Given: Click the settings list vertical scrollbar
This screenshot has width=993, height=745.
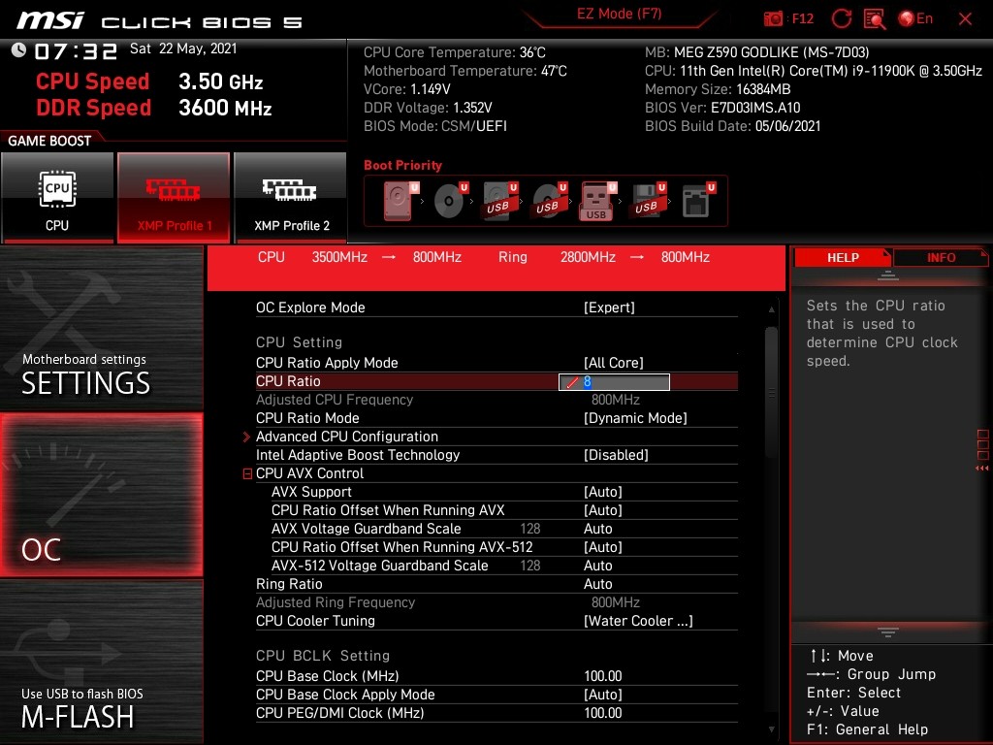Looking at the screenshot, I should tap(771, 388).
